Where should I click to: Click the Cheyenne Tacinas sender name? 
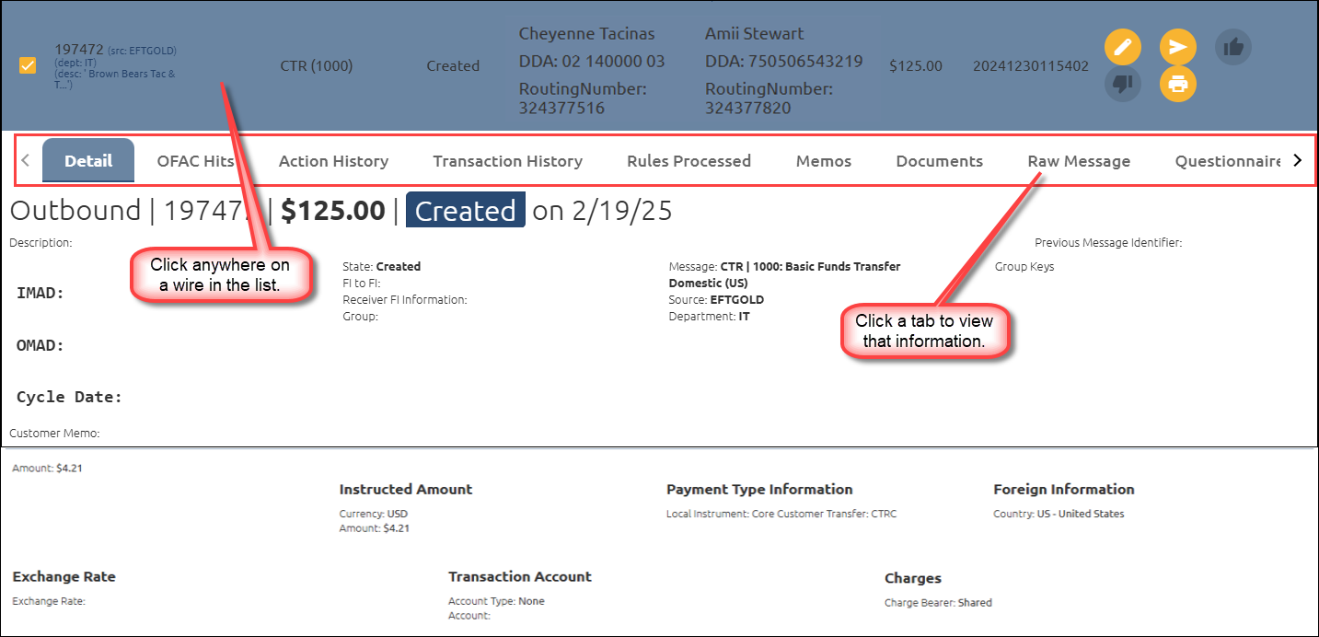[586, 34]
